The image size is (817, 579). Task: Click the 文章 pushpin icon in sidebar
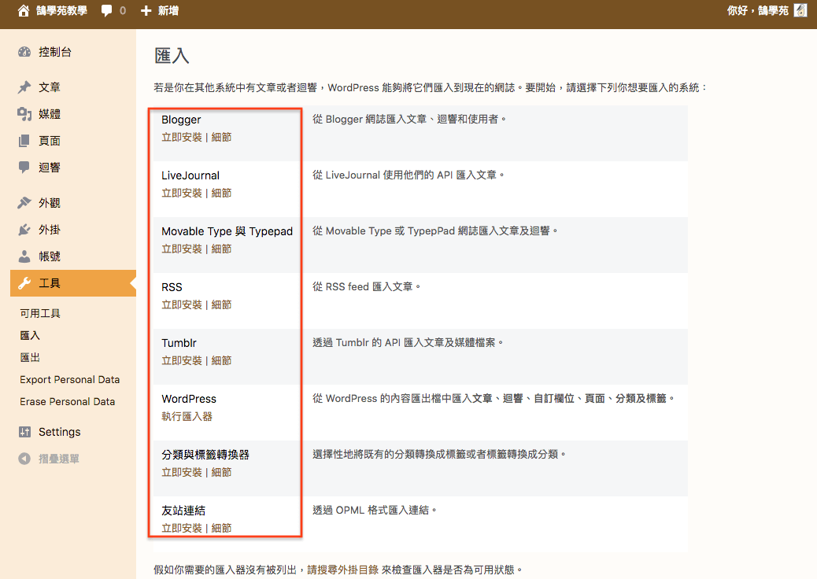click(24, 87)
